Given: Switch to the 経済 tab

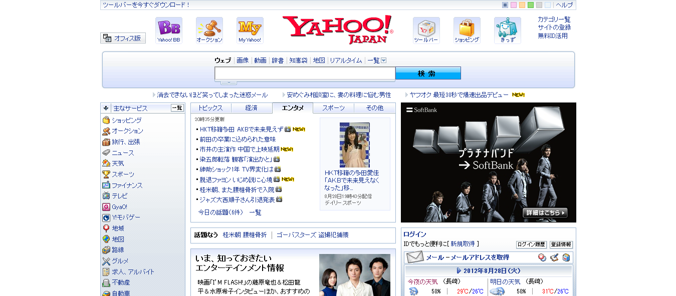Looking at the screenshot, I should tap(252, 108).
